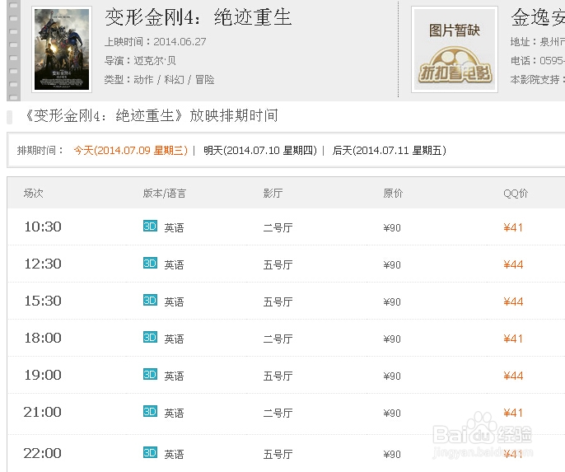This screenshot has height=472, width=565.
Task: Click the 3D icon for the 19:00 showing
Action: point(150,374)
